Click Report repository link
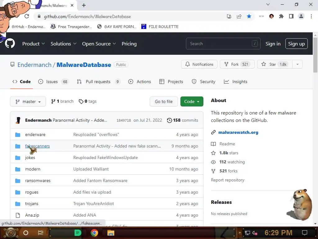The height and width of the screenshot is (239, 318). tap(228, 180)
